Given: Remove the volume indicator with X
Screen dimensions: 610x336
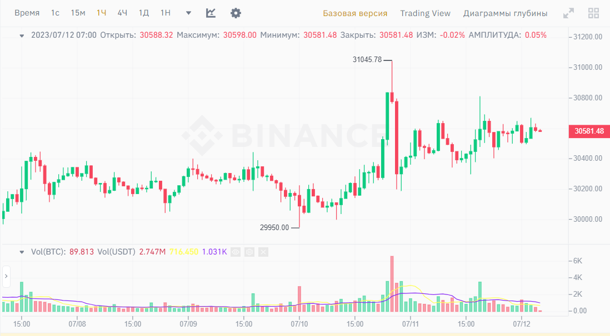Looking at the screenshot, I should coord(263,252).
